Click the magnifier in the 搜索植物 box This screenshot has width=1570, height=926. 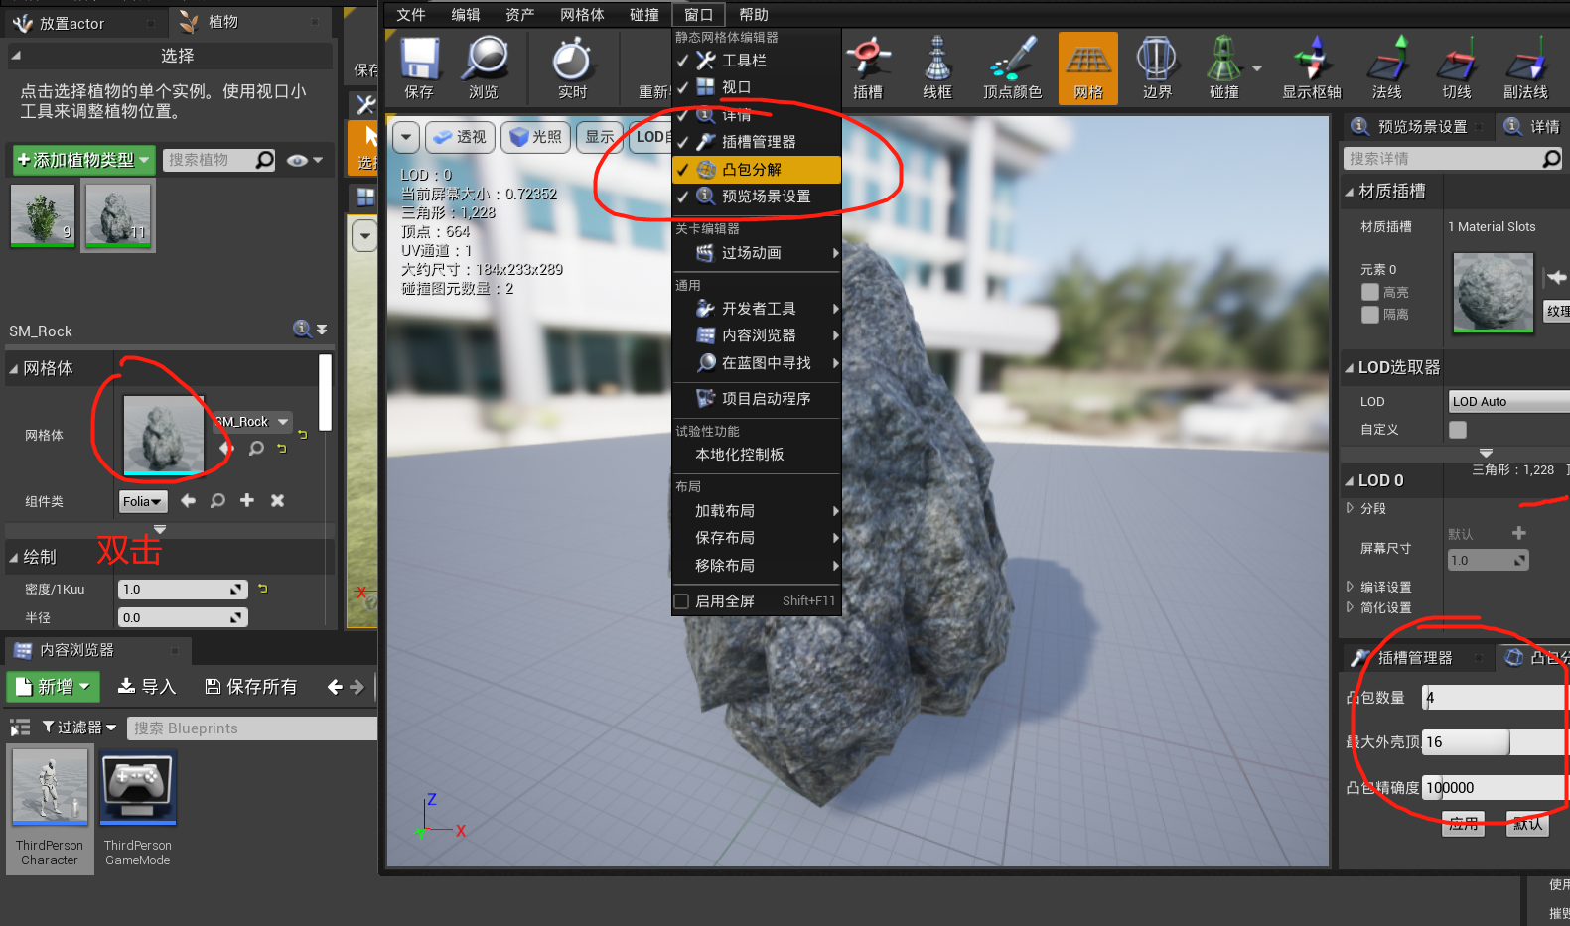264,160
